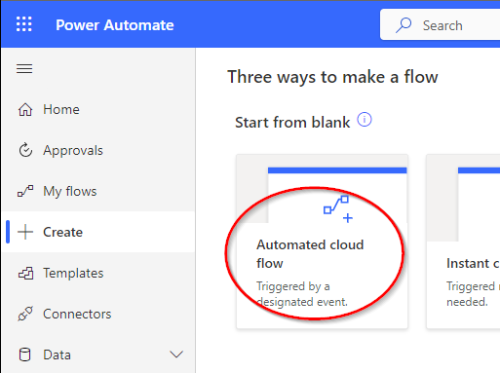Click the Data cylinder icon
Screen dimensions: 500x373
[25, 354]
